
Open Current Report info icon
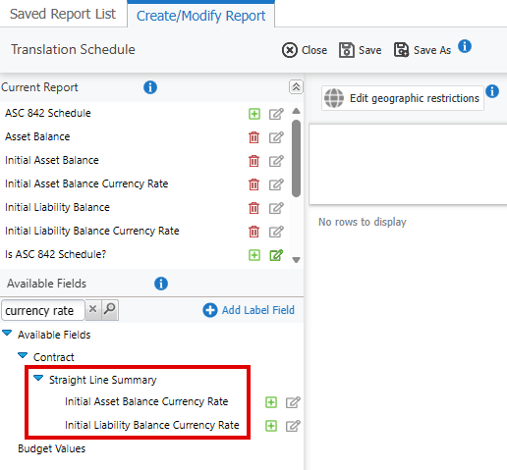(150, 87)
